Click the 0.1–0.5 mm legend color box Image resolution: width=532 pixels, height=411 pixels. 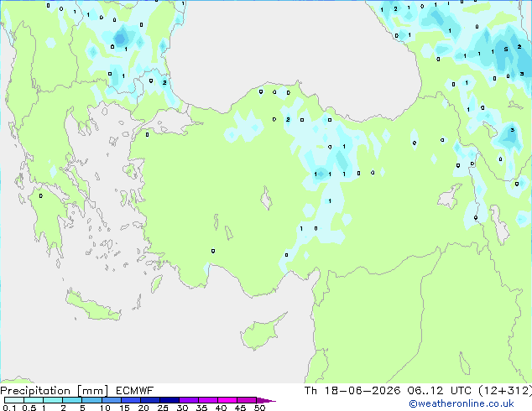point(14,400)
